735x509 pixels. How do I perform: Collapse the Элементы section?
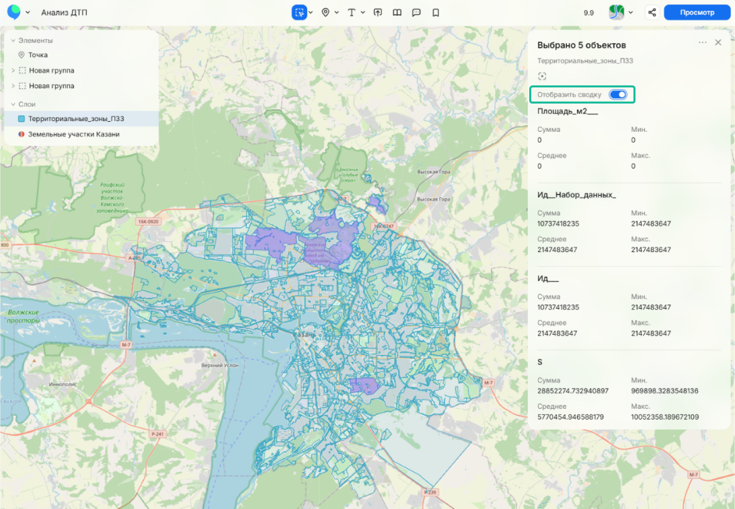(13, 40)
